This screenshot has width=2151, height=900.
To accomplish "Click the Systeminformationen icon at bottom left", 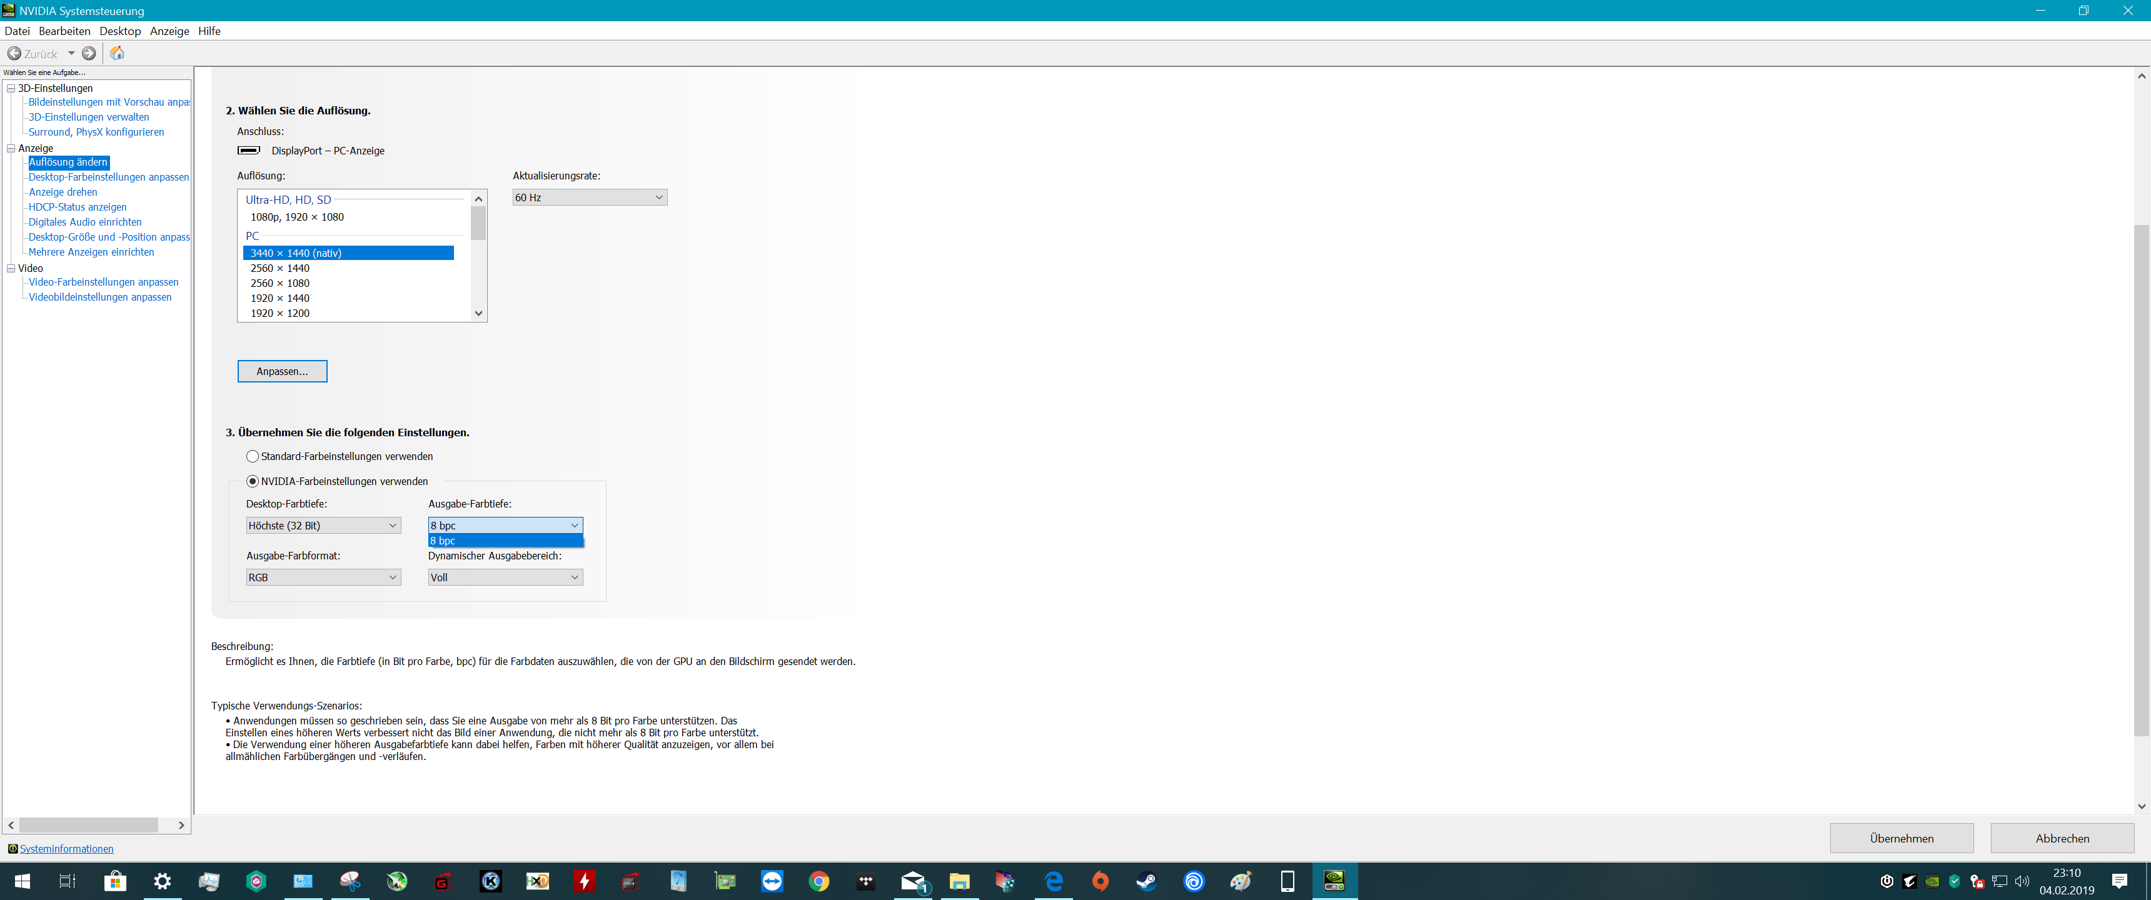I will 13,849.
